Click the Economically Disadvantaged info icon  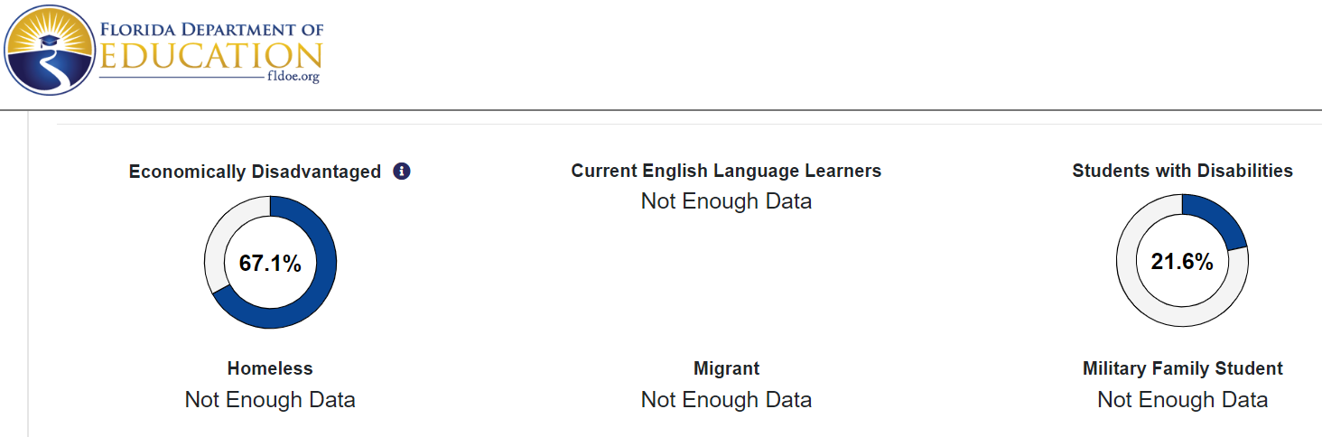pyautogui.click(x=402, y=171)
